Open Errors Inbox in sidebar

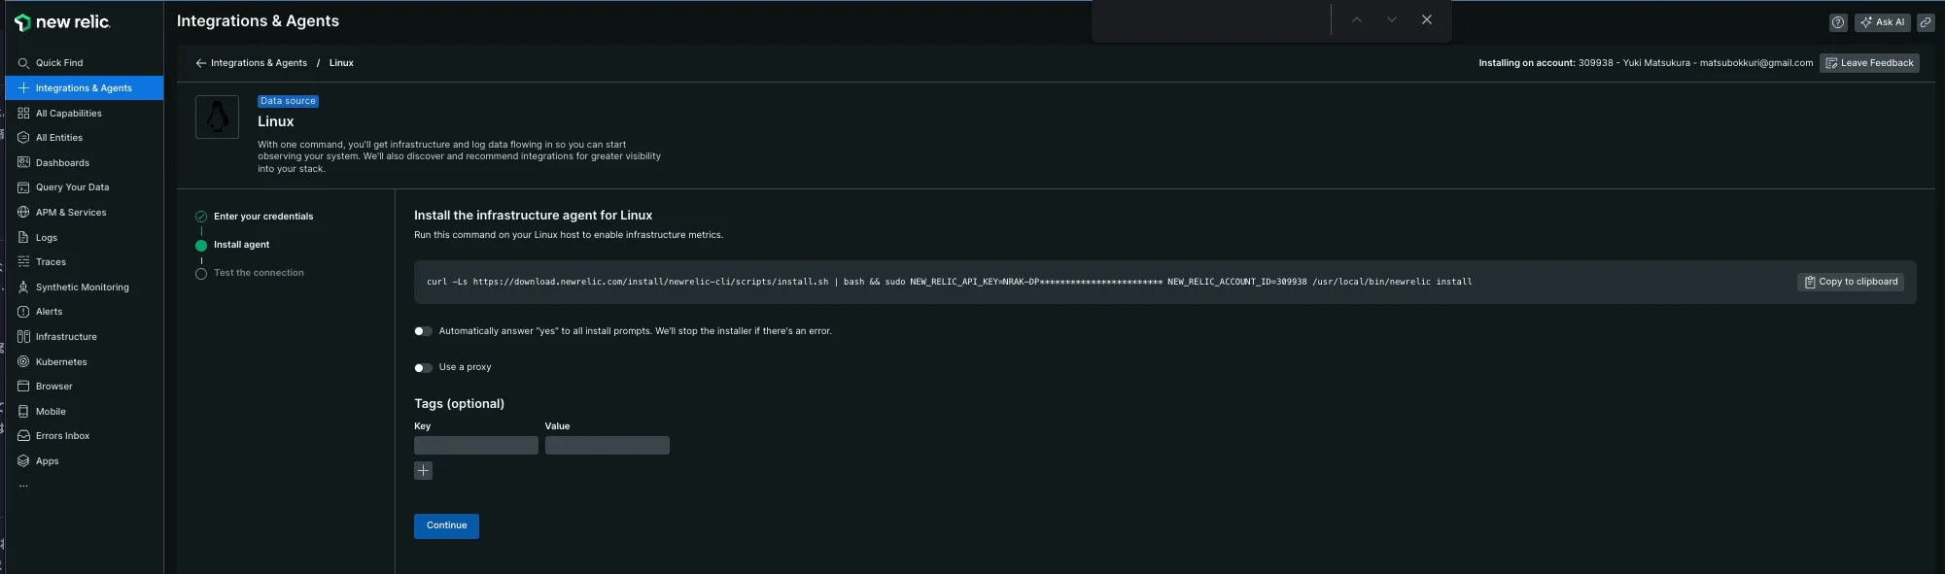click(62, 436)
